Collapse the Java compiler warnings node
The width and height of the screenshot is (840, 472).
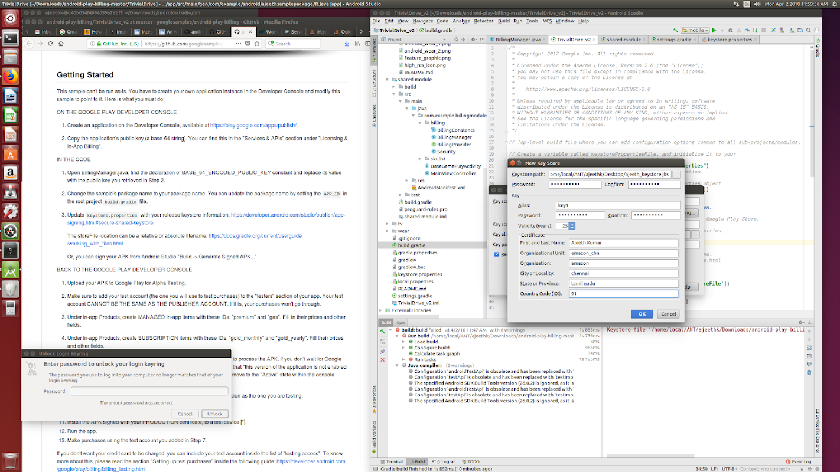pyautogui.click(x=397, y=365)
